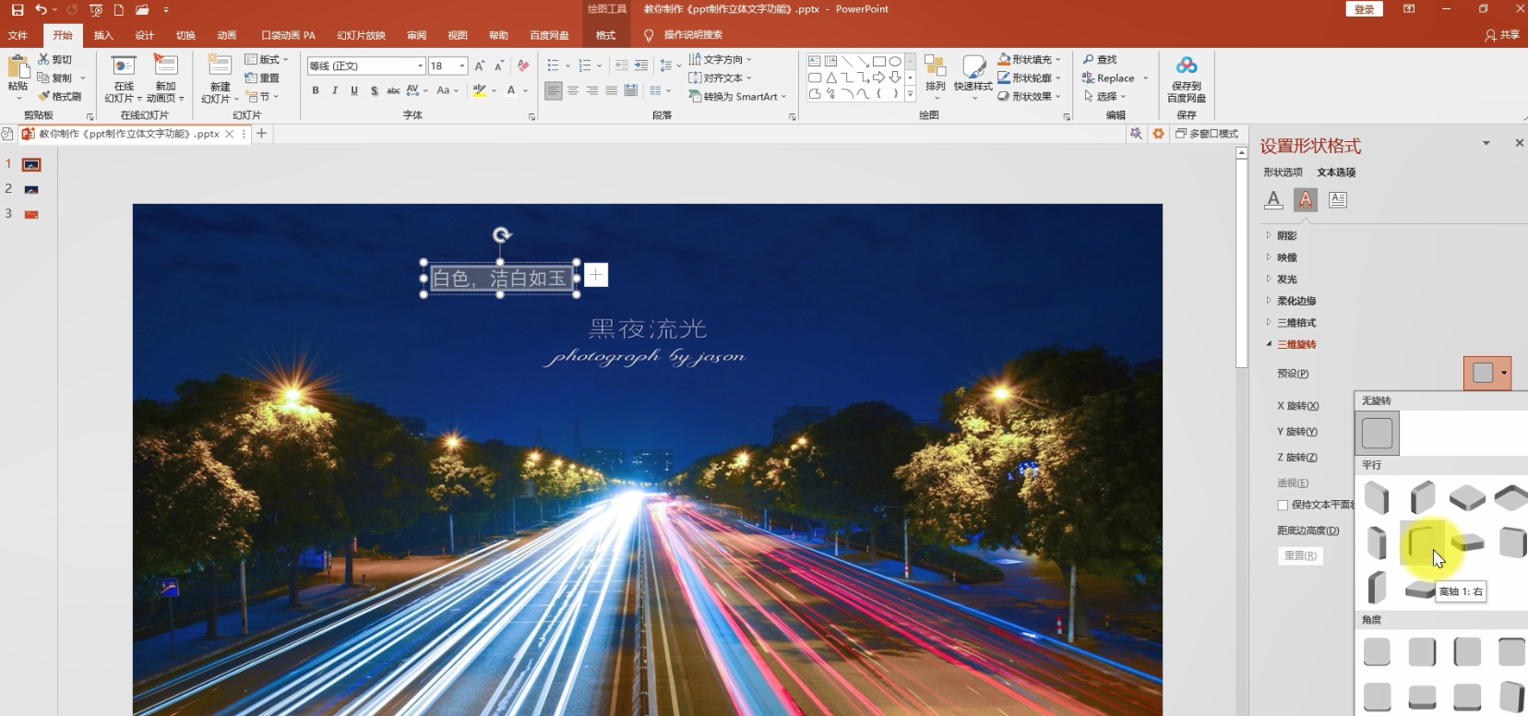This screenshot has height=716, width=1528.
Task: Switch to Shape Options (形状选项) tab
Action: (x=1283, y=172)
